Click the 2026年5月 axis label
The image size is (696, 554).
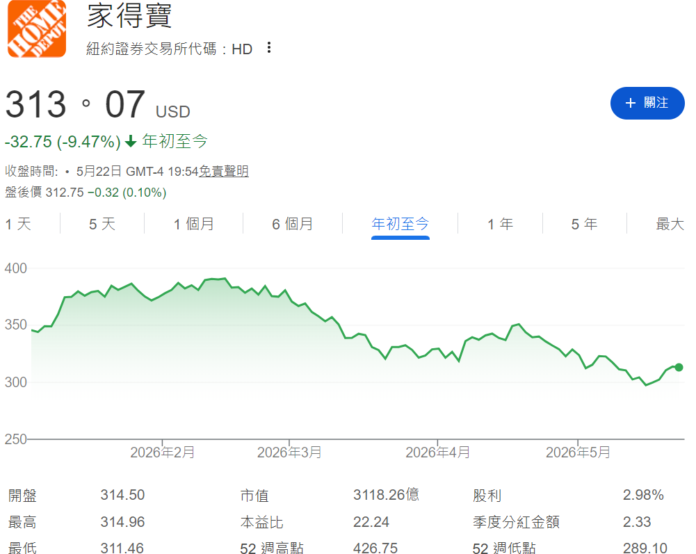[578, 453]
